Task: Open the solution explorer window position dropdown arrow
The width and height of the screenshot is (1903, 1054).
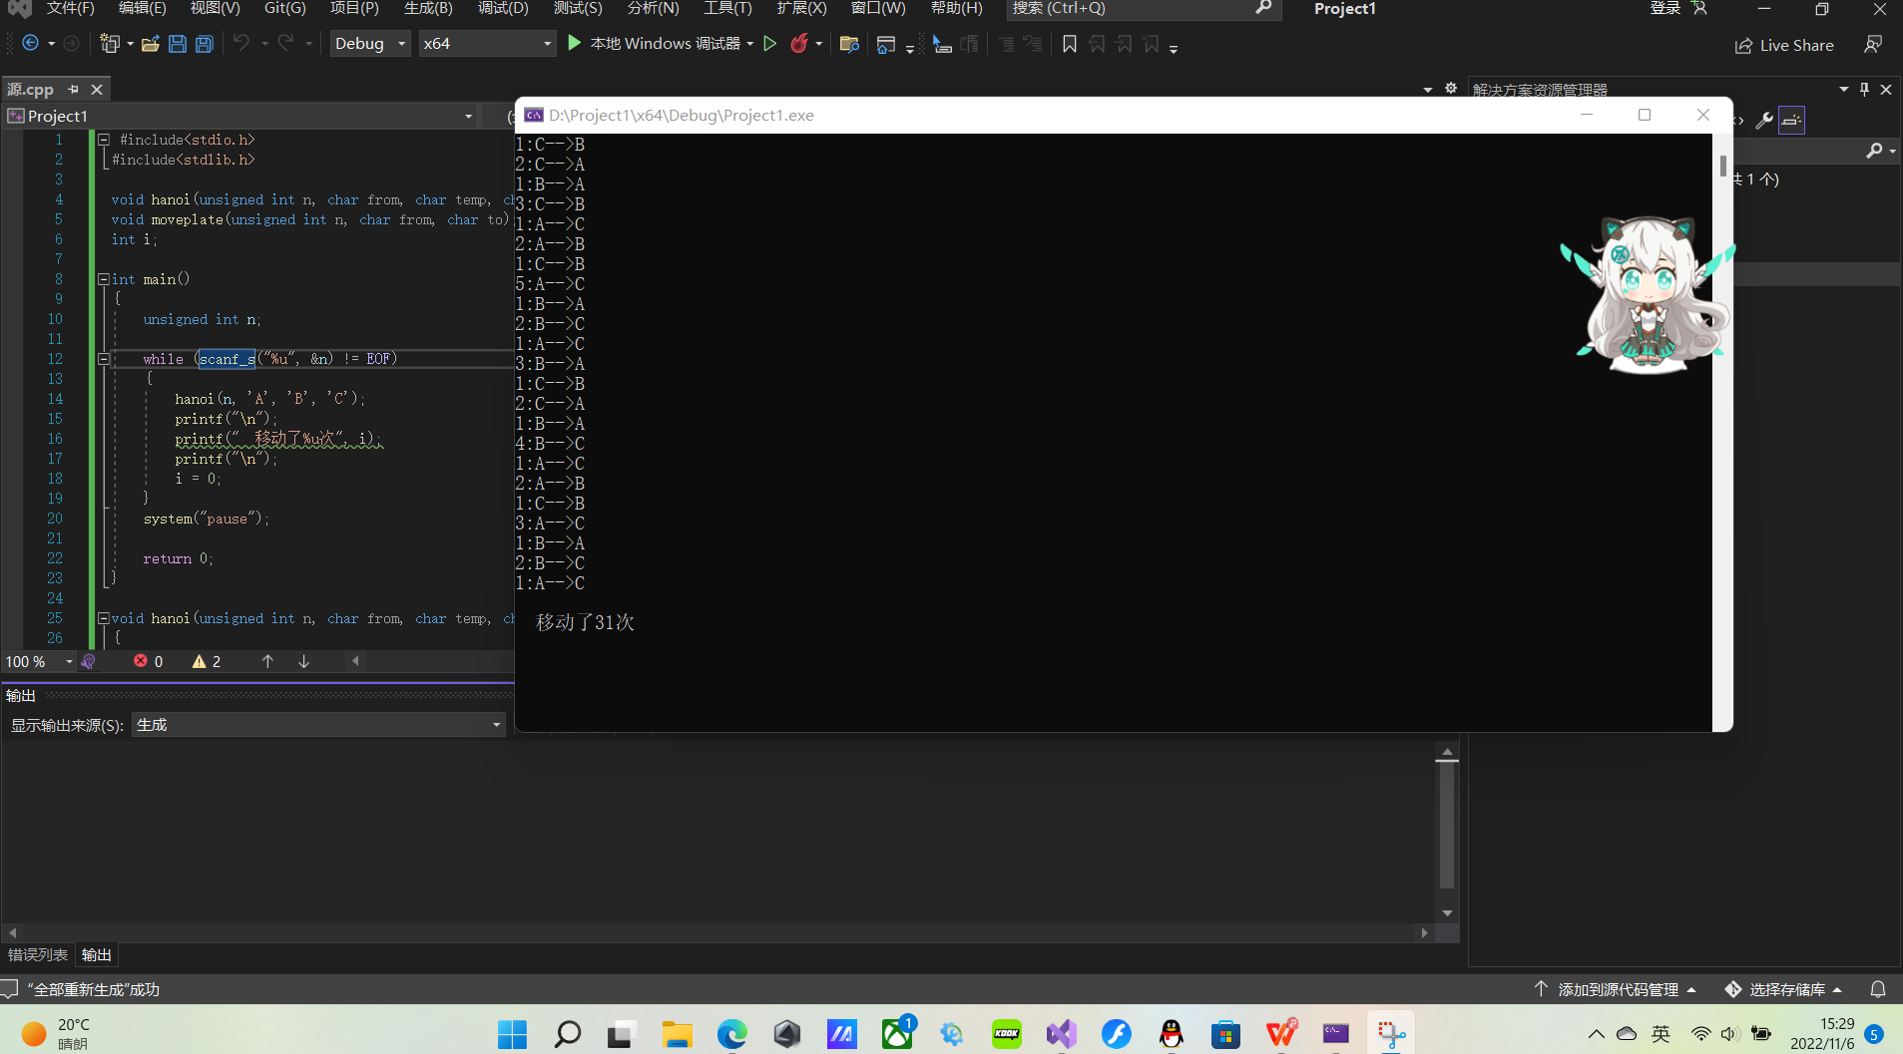Action: 1844,89
